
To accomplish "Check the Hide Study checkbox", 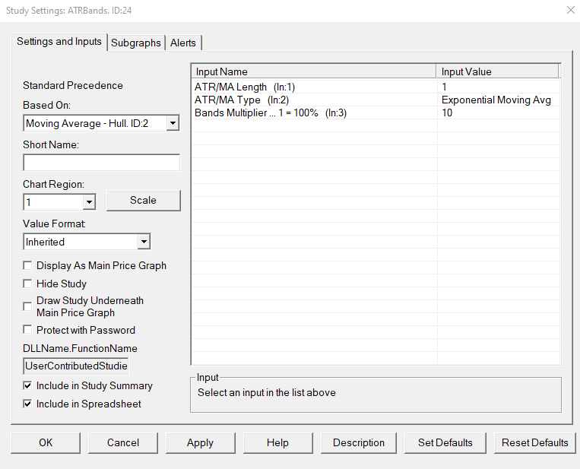I will (x=28, y=284).
